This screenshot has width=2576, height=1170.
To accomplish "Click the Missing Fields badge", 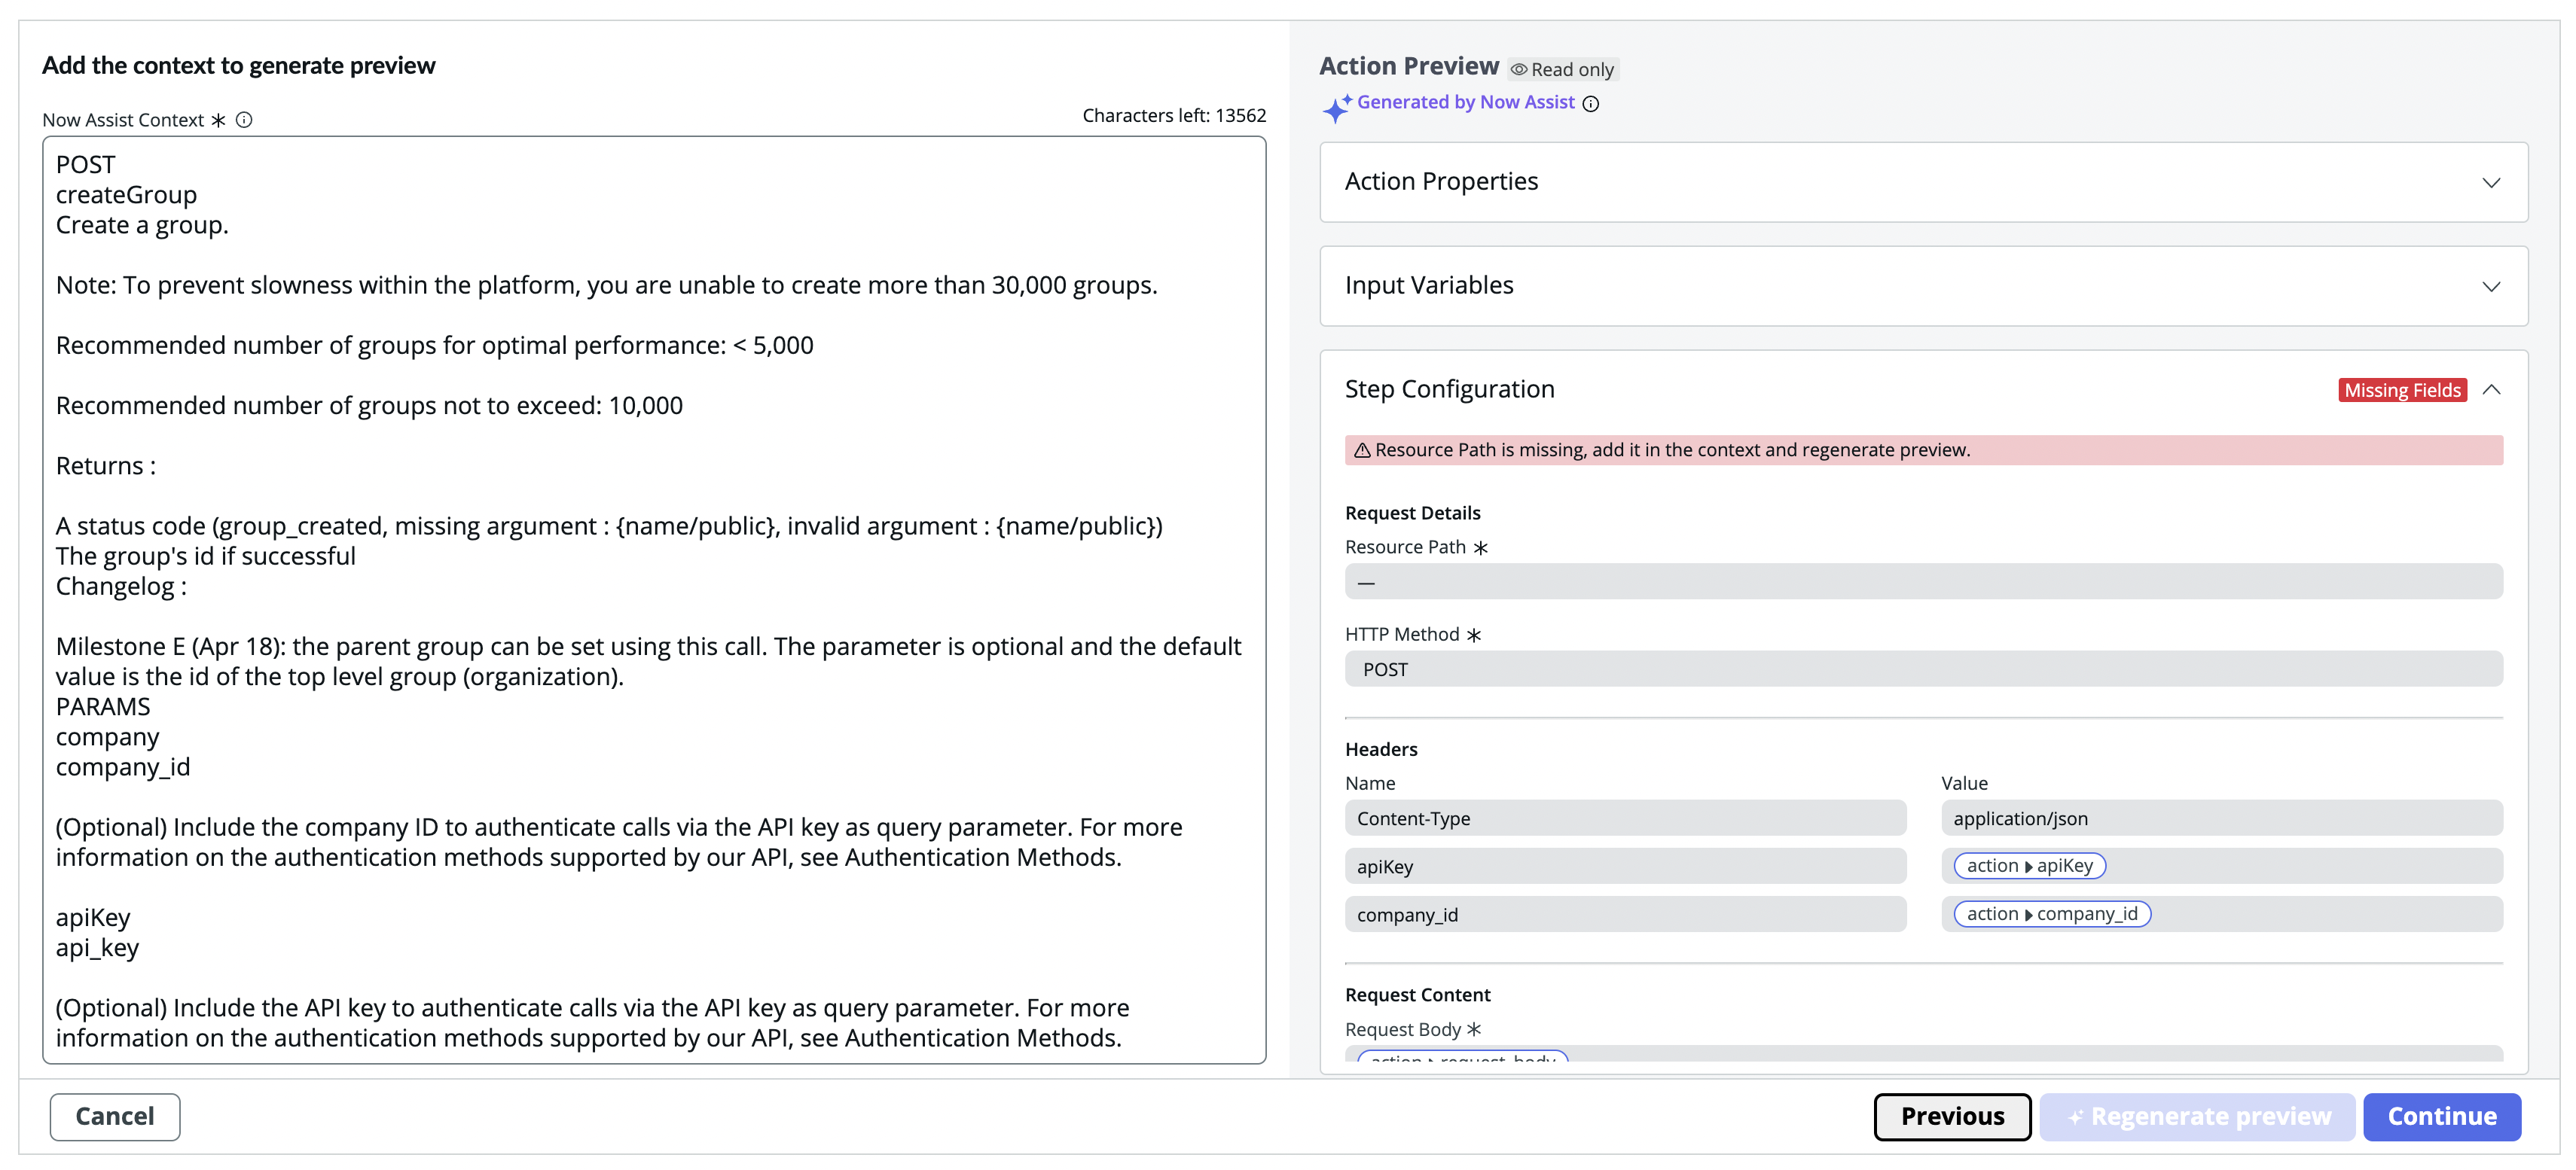I will pos(2402,391).
